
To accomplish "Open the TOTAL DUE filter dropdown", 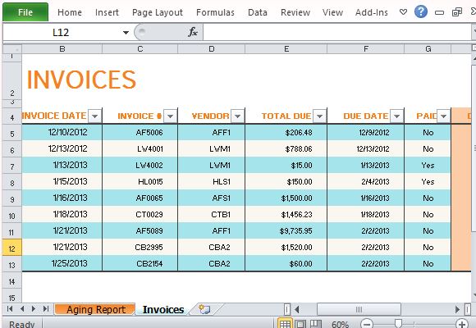I will pos(319,116).
